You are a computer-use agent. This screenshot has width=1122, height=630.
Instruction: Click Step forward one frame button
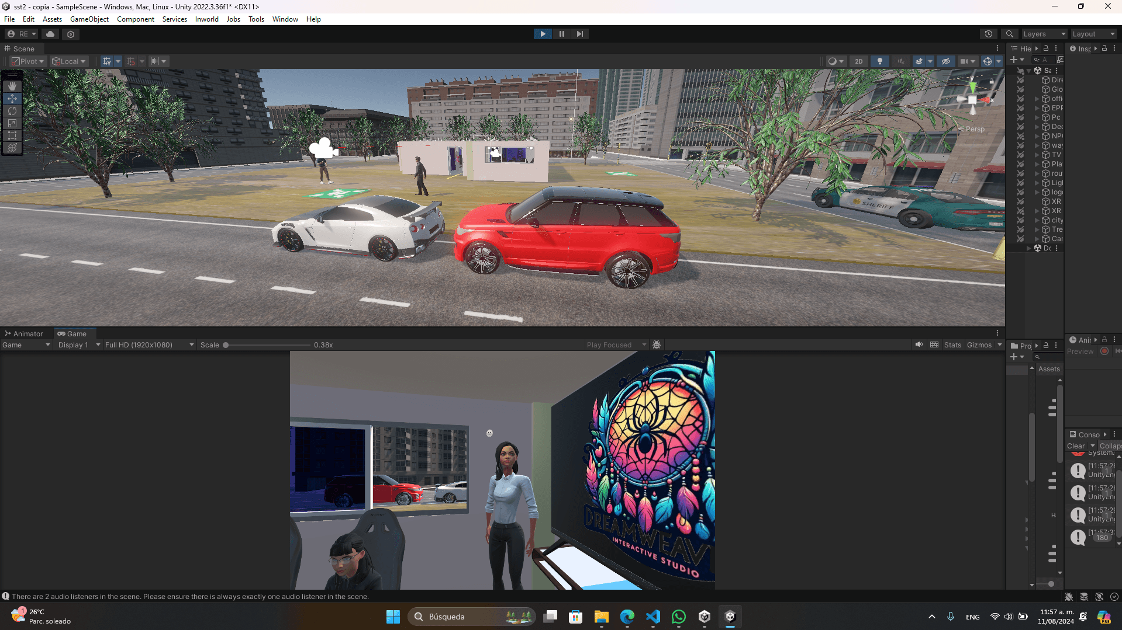click(x=579, y=34)
